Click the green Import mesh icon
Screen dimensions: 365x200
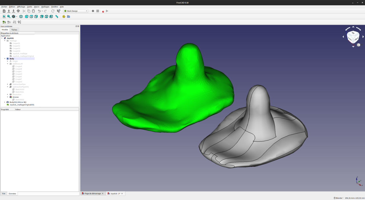[4, 22]
